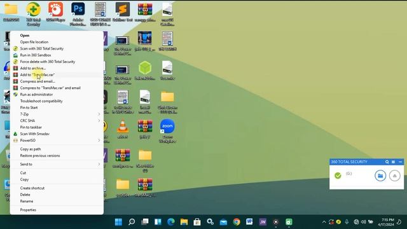Expand the Send to submenu
The height and width of the screenshot is (229, 407).
click(x=57, y=164)
